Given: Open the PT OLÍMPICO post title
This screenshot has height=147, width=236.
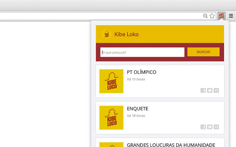Looking at the screenshot, I should (x=142, y=72).
